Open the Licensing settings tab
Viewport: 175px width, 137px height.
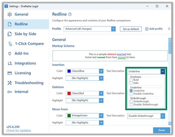click(x=26, y=73)
